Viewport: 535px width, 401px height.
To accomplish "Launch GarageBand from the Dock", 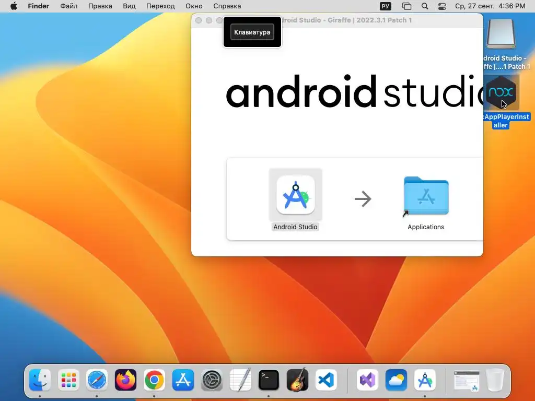I will coord(297,380).
